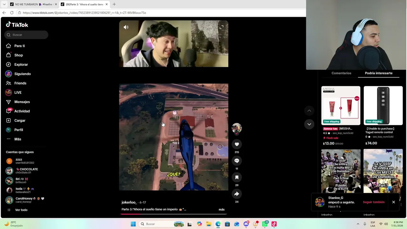Open followed account CarolHoney
Viewport: 407px width, 229px height.
tap(25, 200)
